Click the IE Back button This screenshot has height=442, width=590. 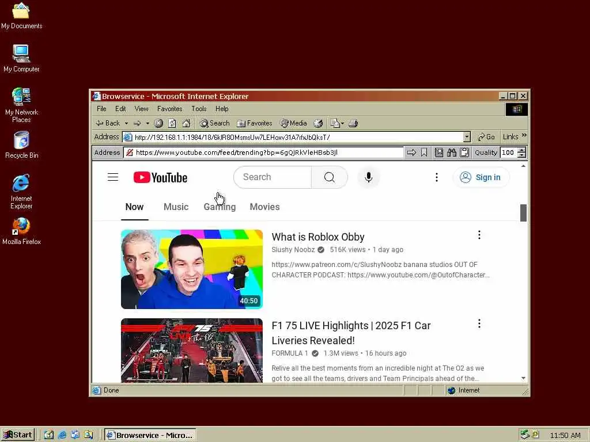point(108,123)
